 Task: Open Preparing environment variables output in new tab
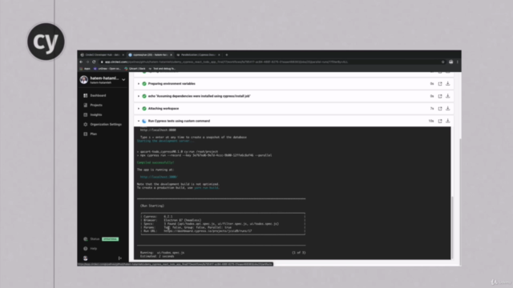coord(440,84)
